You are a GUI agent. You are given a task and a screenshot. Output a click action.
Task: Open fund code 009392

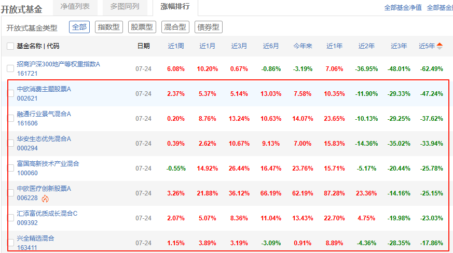click(27, 223)
